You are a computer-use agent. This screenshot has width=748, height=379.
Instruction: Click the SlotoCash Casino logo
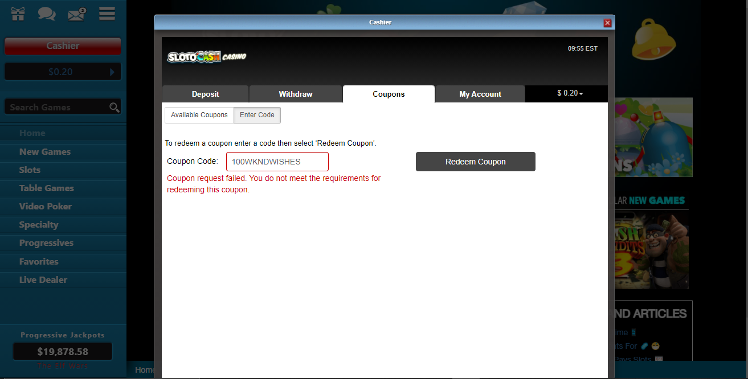coord(207,57)
